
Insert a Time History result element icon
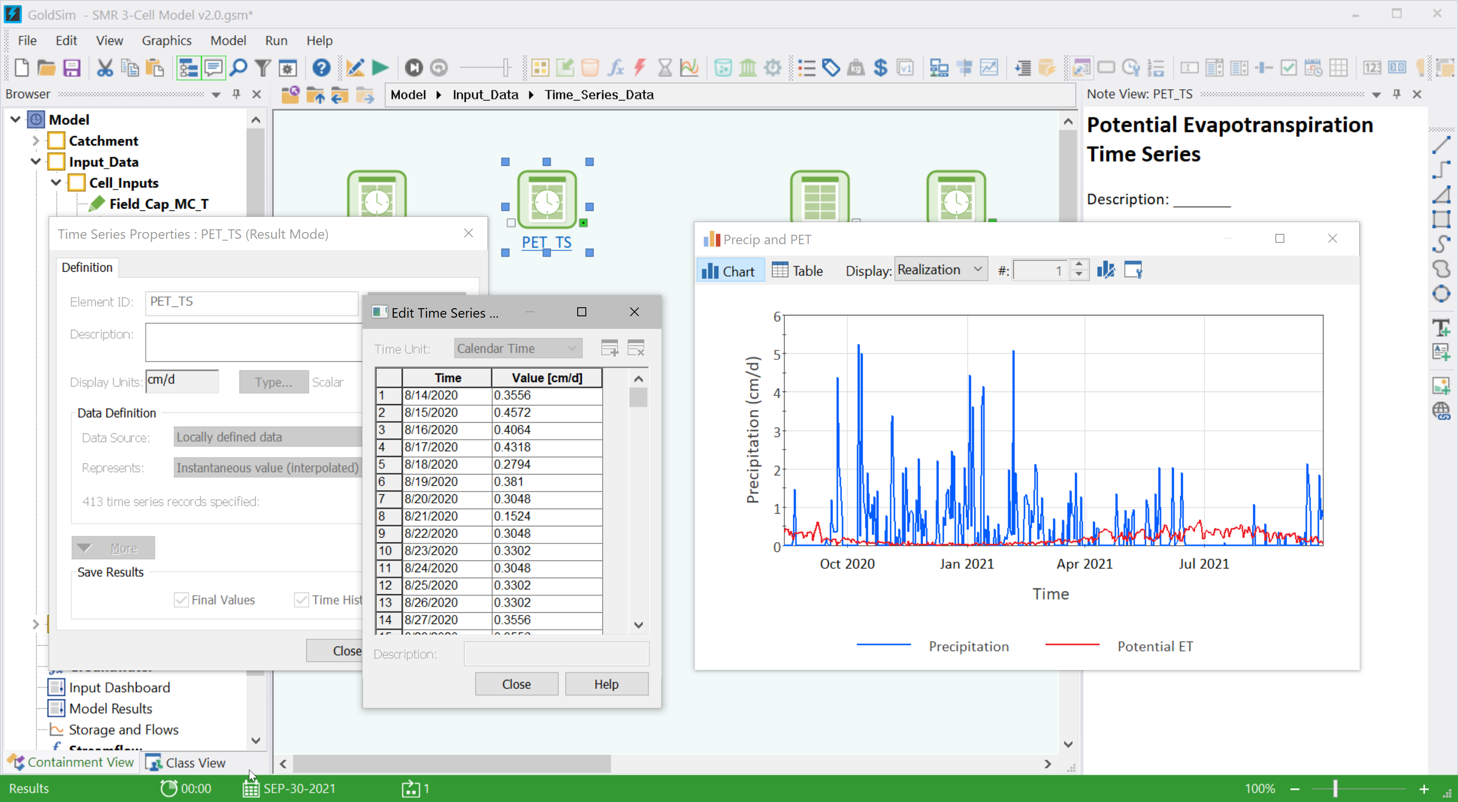pos(690,68)
